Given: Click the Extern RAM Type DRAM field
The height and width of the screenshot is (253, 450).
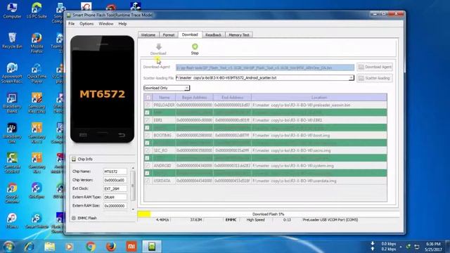Looking at the screenshot, I should (x=115, y=197).
